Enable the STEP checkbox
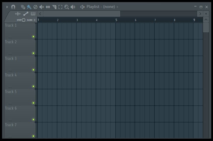Image resolution: width=213 pixels, height=141 pixels. [x=24, y=20]
